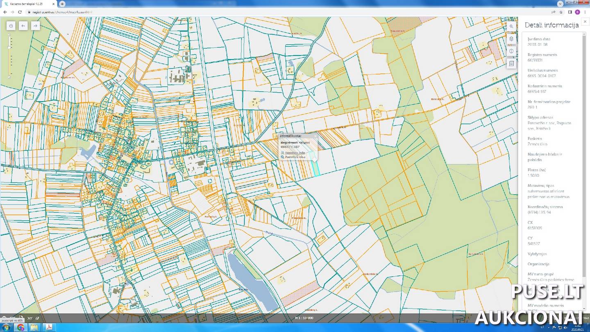Viewport: 590px width, 332px height.
Task: Open the map layers panel
Action: pyautogui.click(x=511, y=39)
